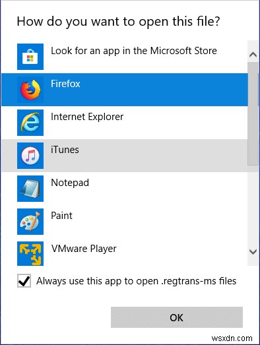The height and width of the screenshot is (345, 260).
Task: Click the scroll down arrow in app list
Action: click(x=253, y=251)
